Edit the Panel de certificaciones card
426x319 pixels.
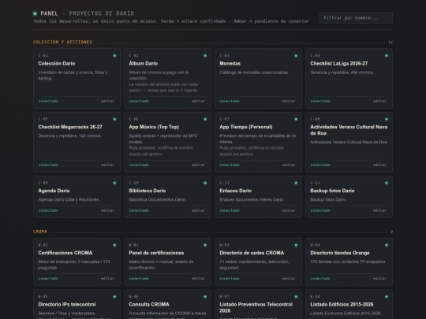[x=198, y=278]
